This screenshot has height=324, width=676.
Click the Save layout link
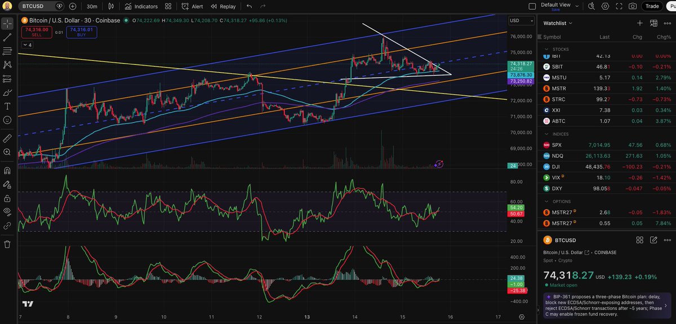[x=555, y=10]
